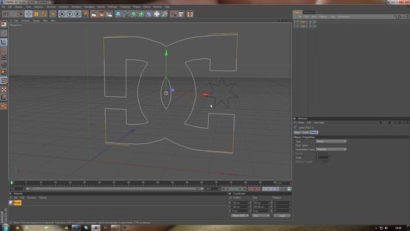Toggle the enable checkmark of Path 1
The image size is (410, 231).
pyautogui.click(x=315, y=22)
